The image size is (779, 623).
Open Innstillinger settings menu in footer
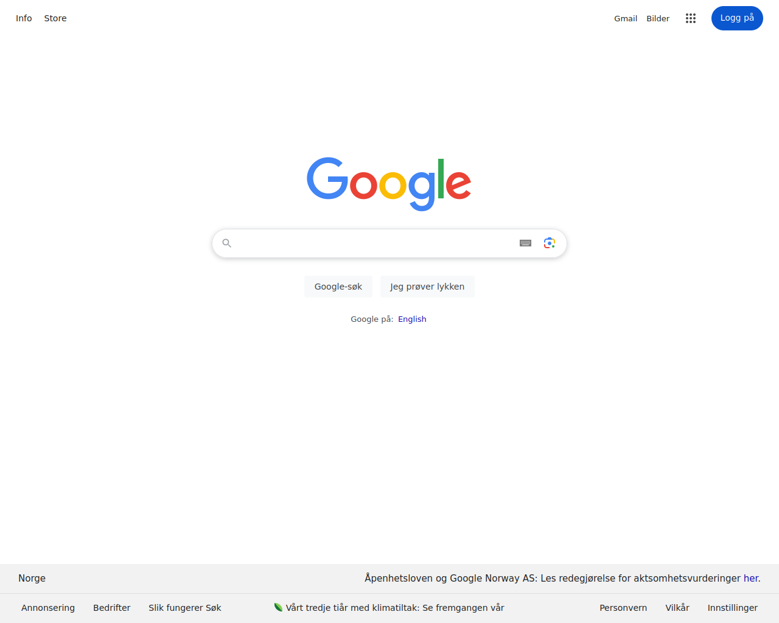pyautogui.click(x=732, y=608)
